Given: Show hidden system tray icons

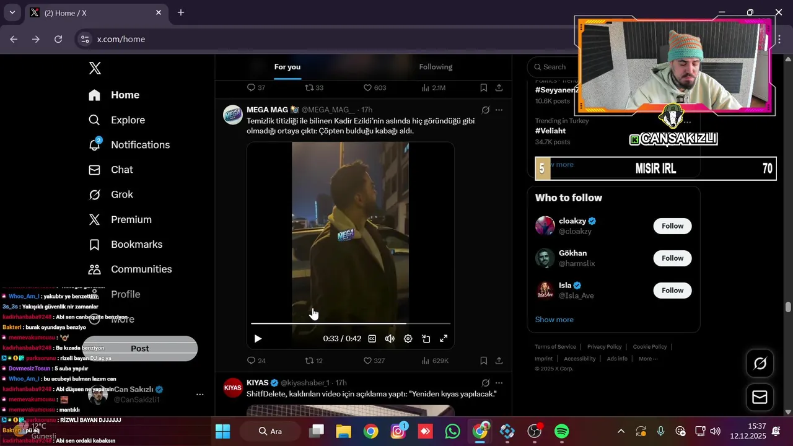Looking at the screenshot, I should click(x=621, y=431).
